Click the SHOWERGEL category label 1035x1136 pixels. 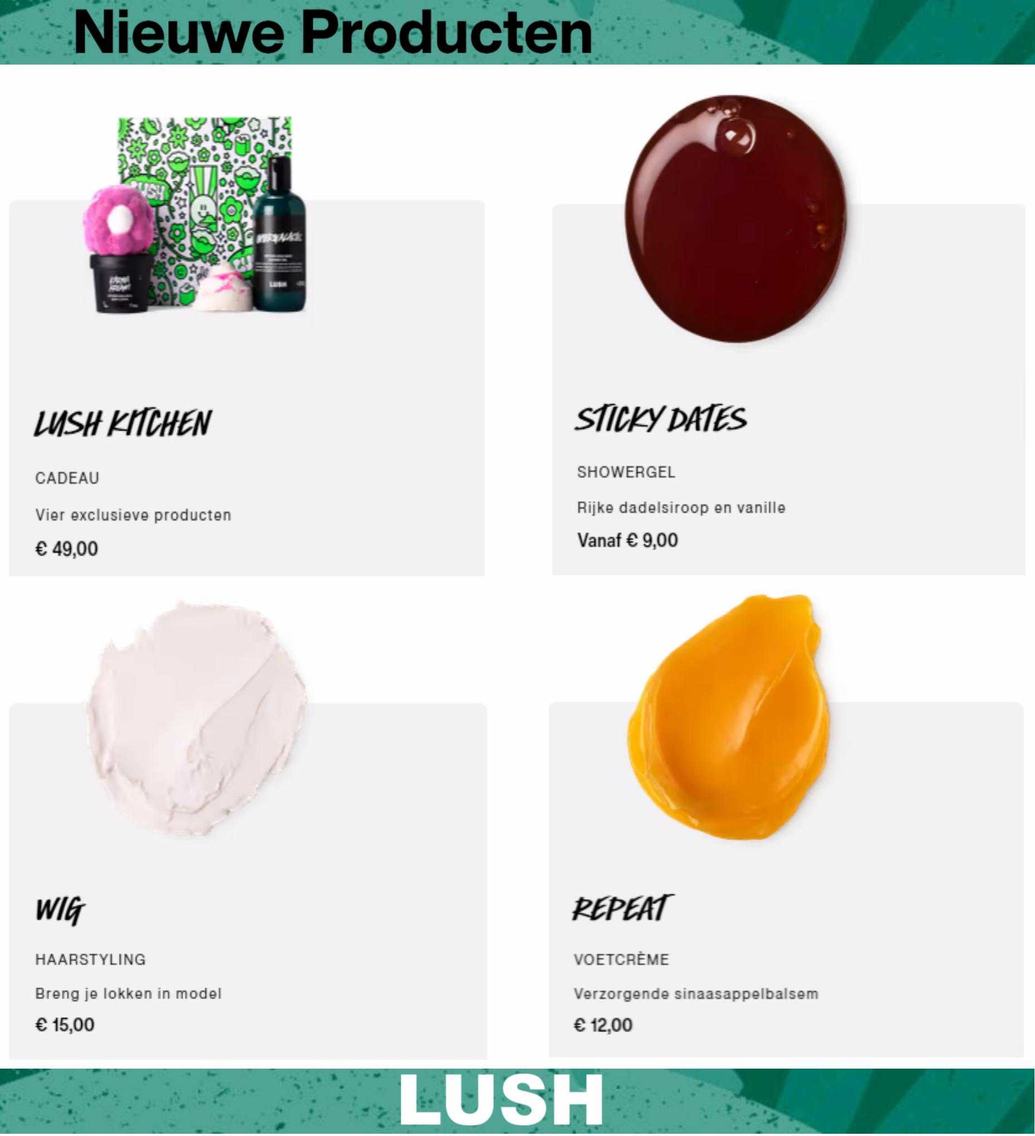[626, 472]
